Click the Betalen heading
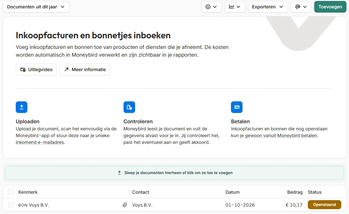This screenshot has width=349, height=214. 240,122
